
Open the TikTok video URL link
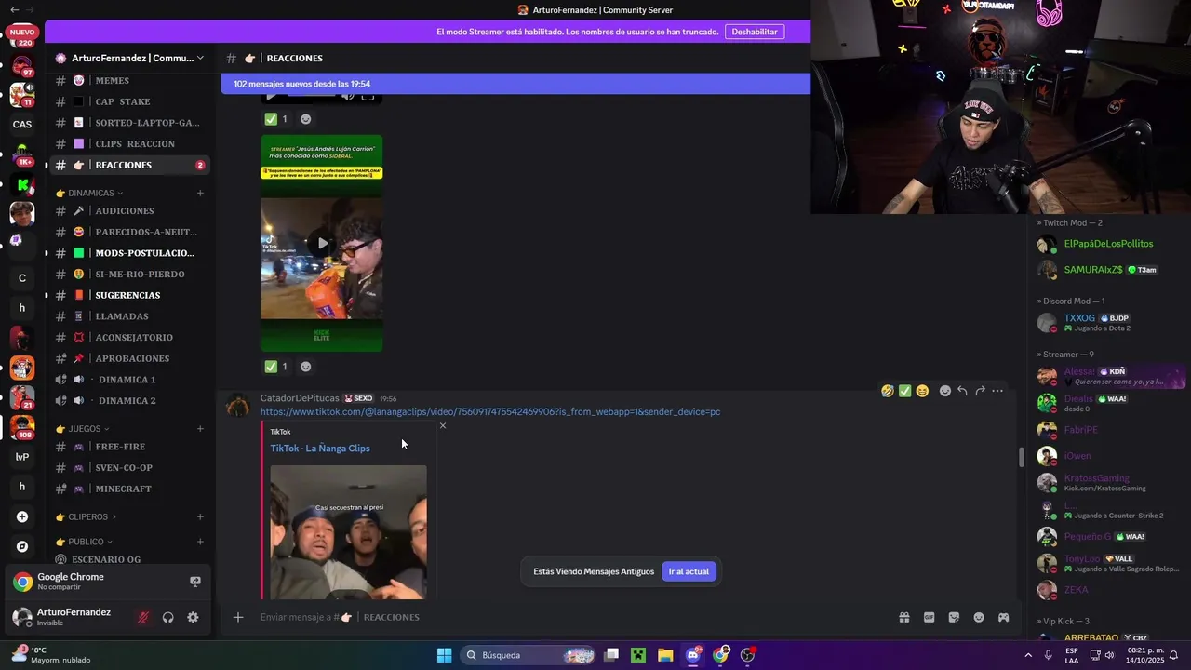pos(490,411)
